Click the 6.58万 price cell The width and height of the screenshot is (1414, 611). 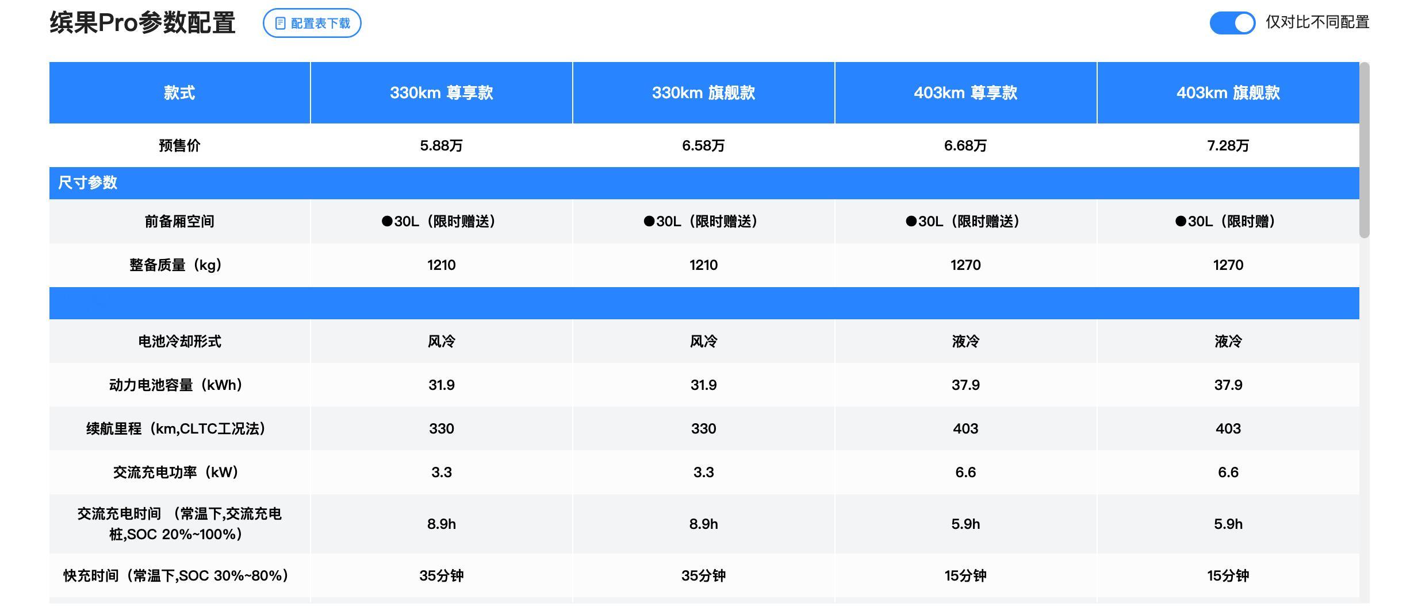tap(703, 145)
